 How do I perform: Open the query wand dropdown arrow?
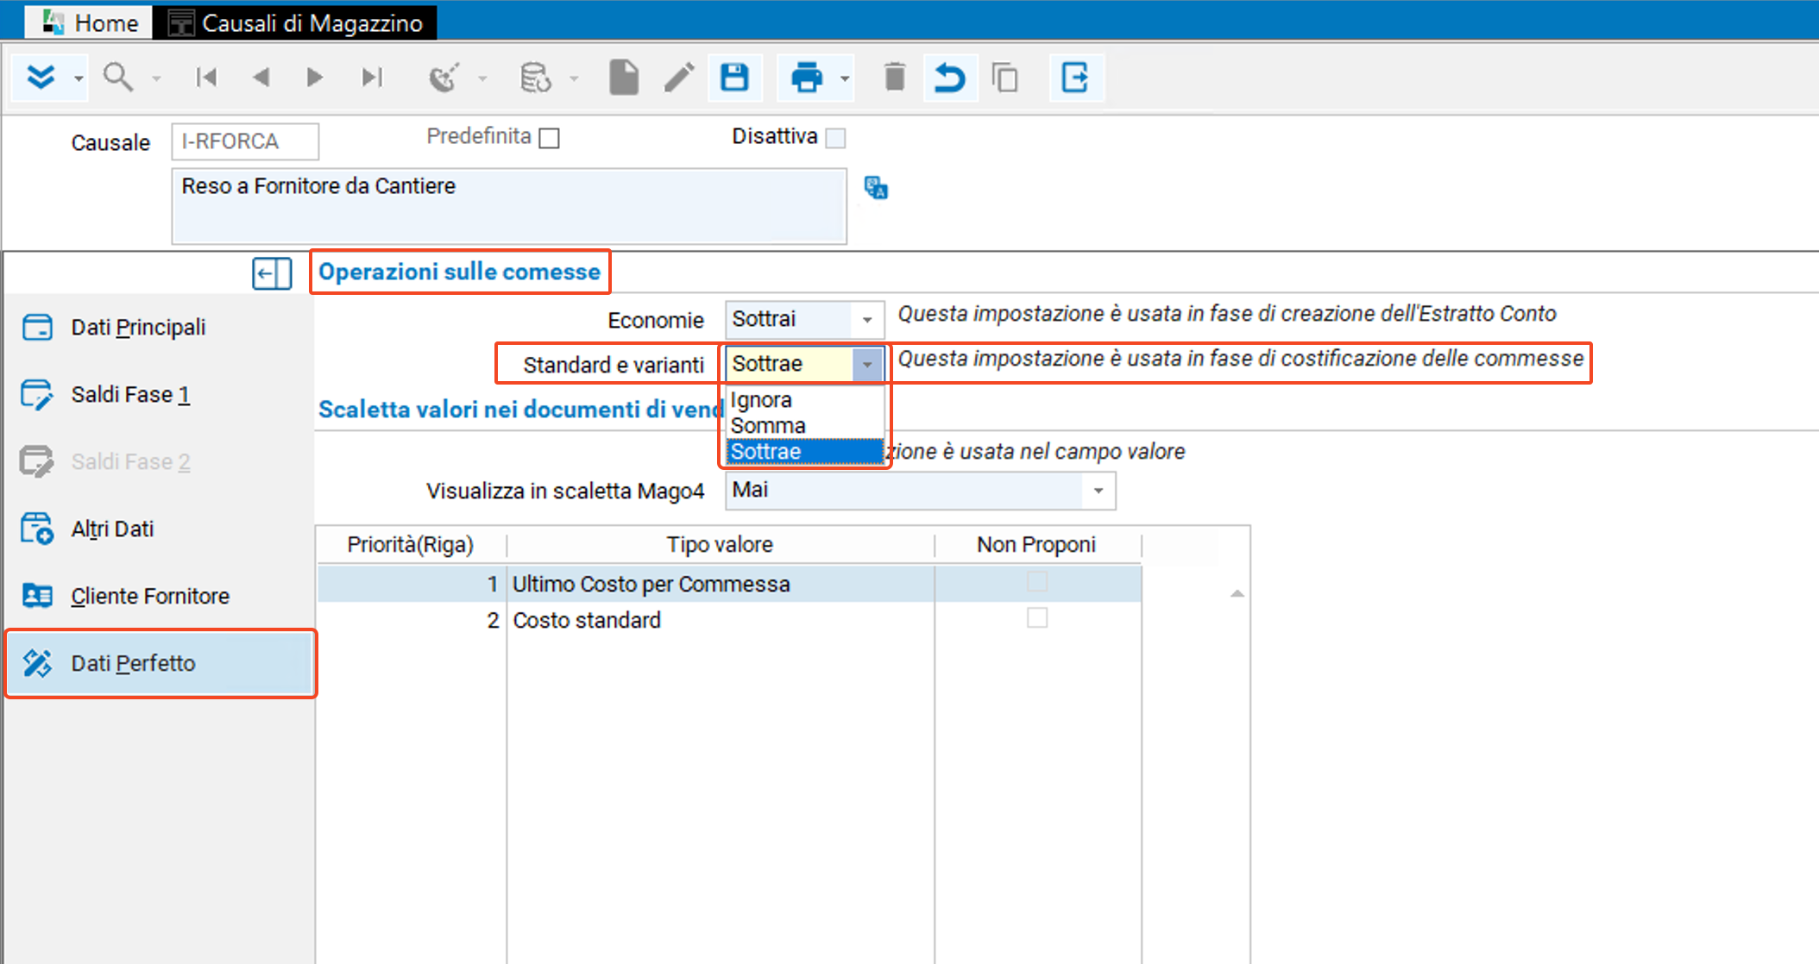(x=482, y=78)
